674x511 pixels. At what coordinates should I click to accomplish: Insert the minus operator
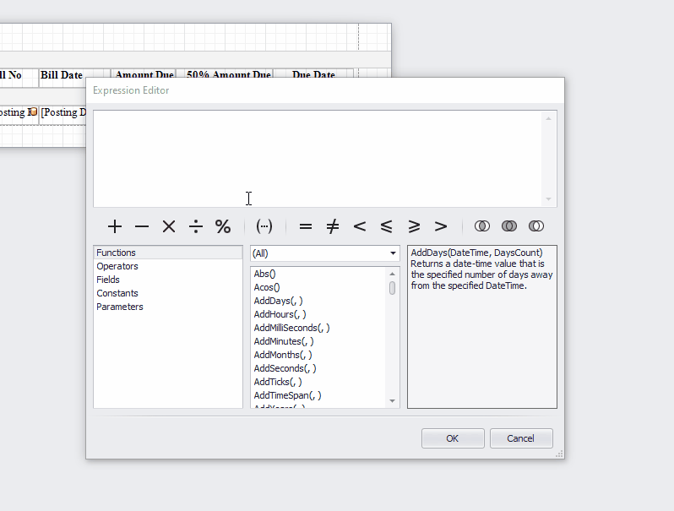pos(142,226)
